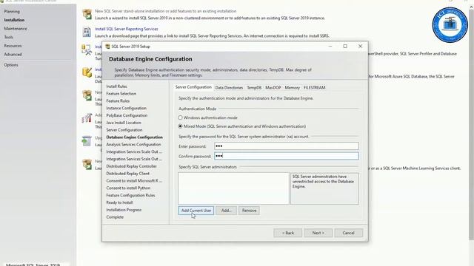The width and height of the screenshot is (474, 266).
Task: Select Mixed Mode authentication radio button
Action: [x=180, y=126]
